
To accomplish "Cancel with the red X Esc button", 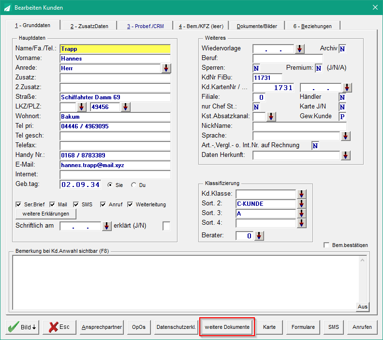I will [x=59, y=327].
